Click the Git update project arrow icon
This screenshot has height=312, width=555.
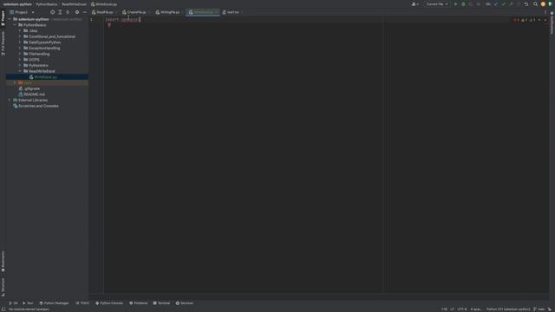click(495, 4)
